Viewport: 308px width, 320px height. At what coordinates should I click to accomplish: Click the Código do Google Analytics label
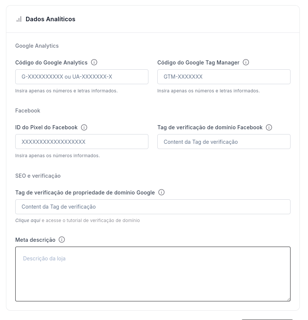tap(51, 63)
